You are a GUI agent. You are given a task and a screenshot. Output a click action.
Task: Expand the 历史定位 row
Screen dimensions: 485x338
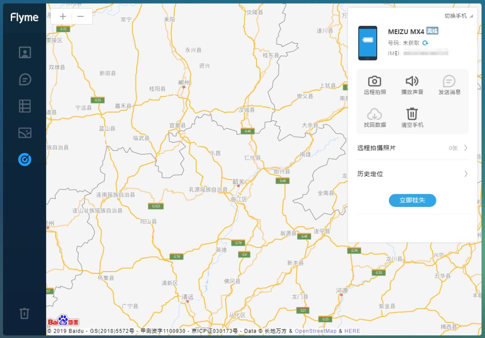pos(412,174)
